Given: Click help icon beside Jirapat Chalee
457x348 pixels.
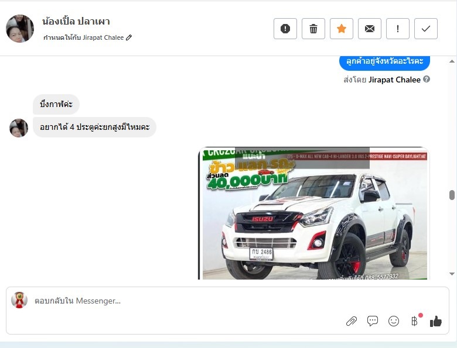Looking at the screenshot, I should click(427, 79).
